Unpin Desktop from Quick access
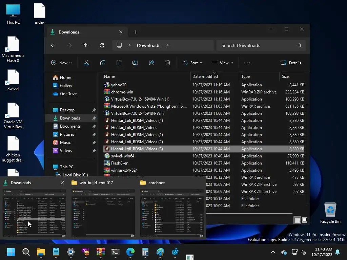This screenshot has height=260, width=347. click(94, 110)
